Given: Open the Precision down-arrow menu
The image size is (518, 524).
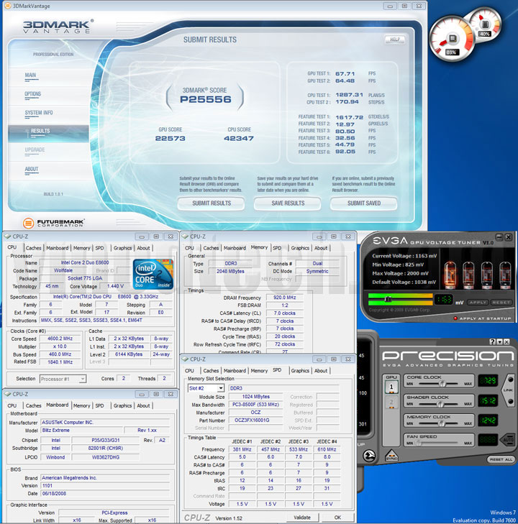Looking at the screenshot, I should [499, 341].
